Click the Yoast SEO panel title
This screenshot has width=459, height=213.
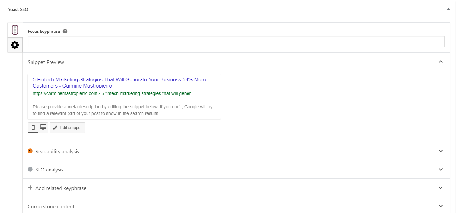(18, 9)
